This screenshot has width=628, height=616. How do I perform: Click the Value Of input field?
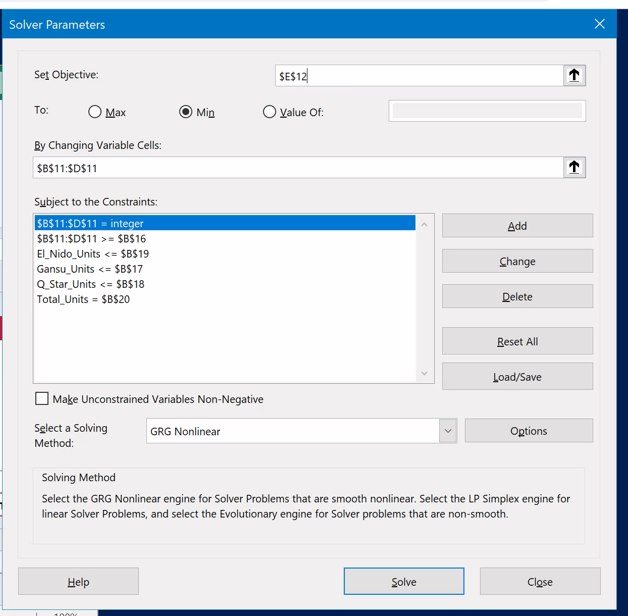(487, 111)
